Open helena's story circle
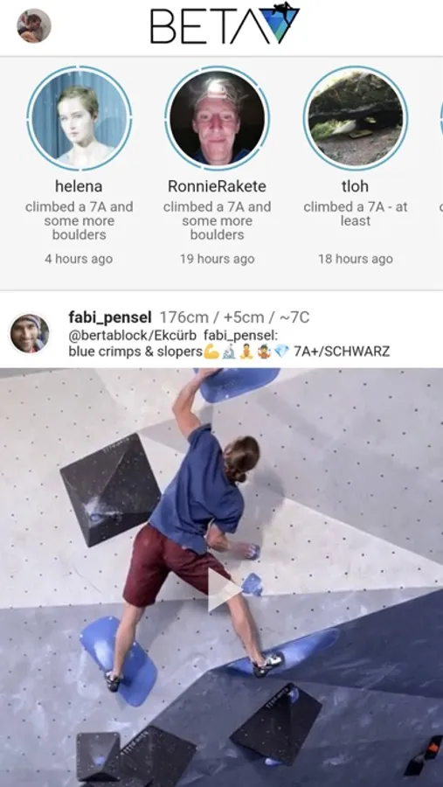 click(80, 118)
